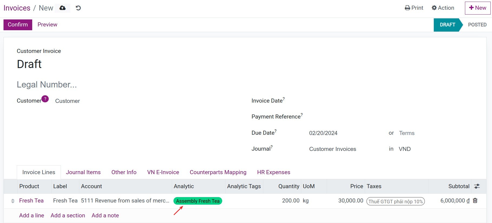Click the line drag handle for Fresh Tea
This screenshot has height=223, width=492.
tap(13, 201)
